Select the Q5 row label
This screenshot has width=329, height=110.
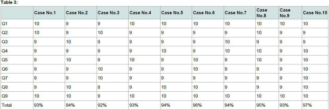4,60
